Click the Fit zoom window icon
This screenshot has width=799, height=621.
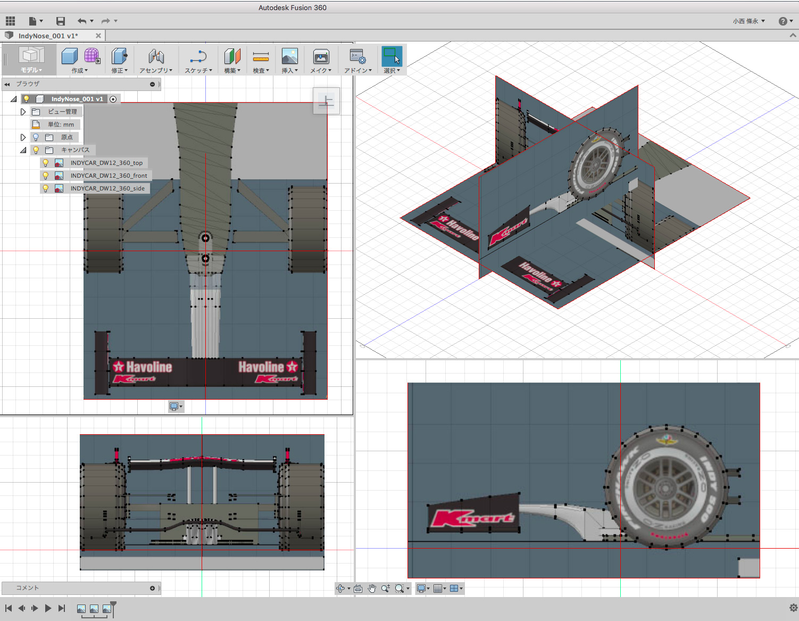point(399,589)
